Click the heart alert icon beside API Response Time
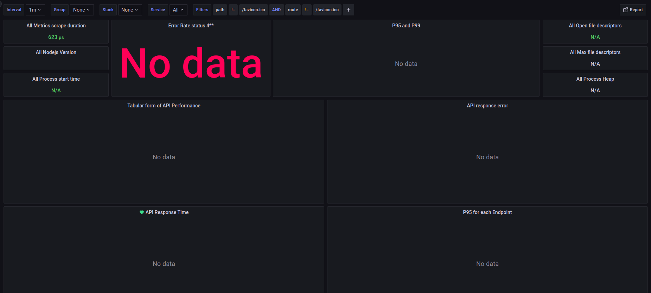 click(x=142, y=212)
